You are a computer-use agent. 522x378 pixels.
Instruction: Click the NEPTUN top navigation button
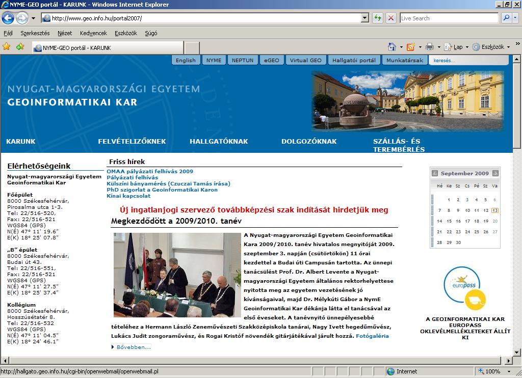pyautogui.click(x=243, y=60)
